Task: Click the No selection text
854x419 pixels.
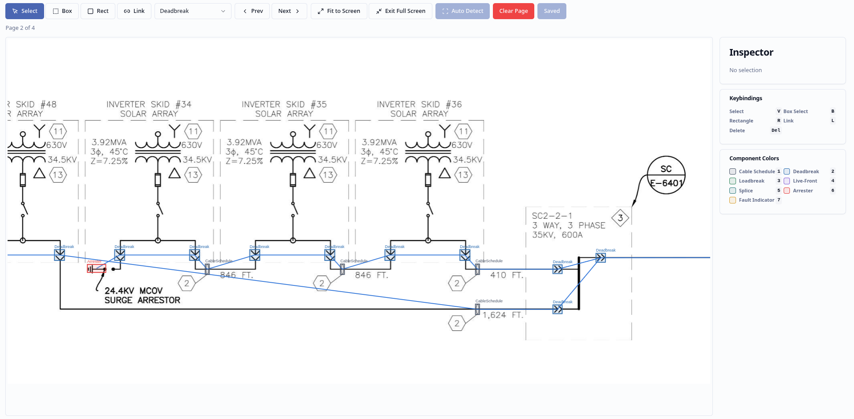Action: coord(745,70)
